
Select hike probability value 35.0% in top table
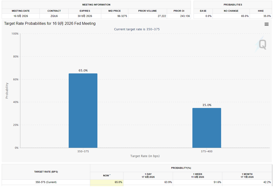point(267,16)
